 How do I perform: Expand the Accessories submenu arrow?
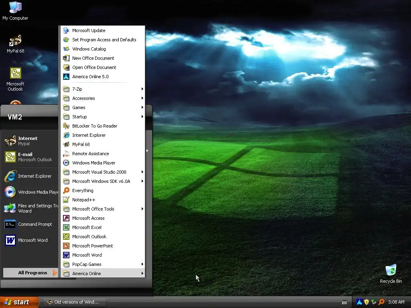pos(142,98)
